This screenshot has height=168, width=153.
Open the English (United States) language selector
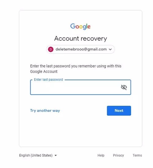(38, 155)
